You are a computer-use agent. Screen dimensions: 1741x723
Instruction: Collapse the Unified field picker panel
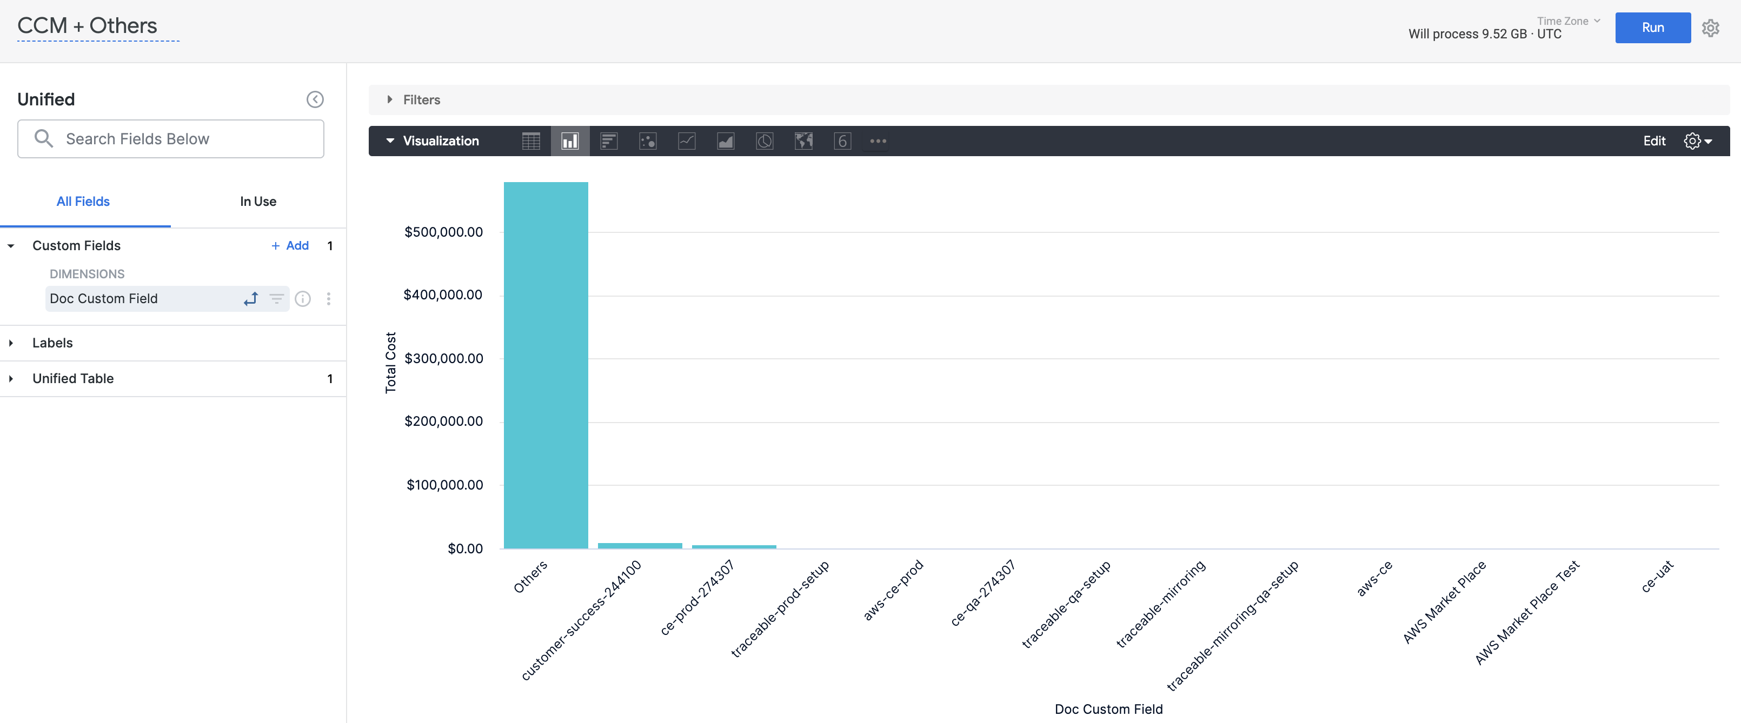pos(315,99)
